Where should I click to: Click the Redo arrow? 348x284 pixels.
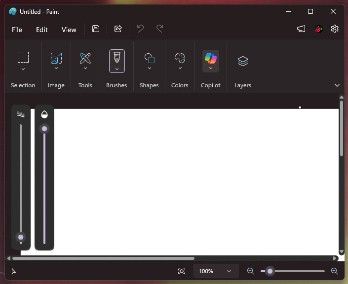[x=159, y=29]
